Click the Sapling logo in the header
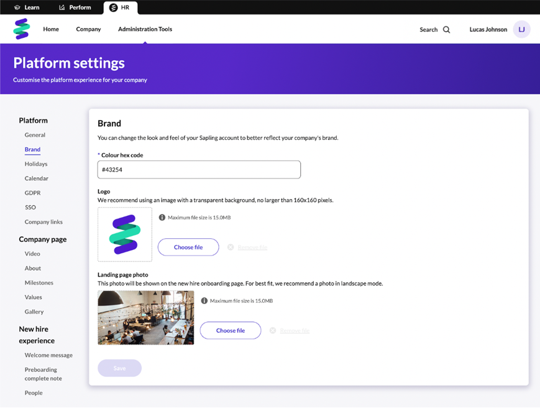The height and width of the screenshot is (408, 540). pos(22,29)
